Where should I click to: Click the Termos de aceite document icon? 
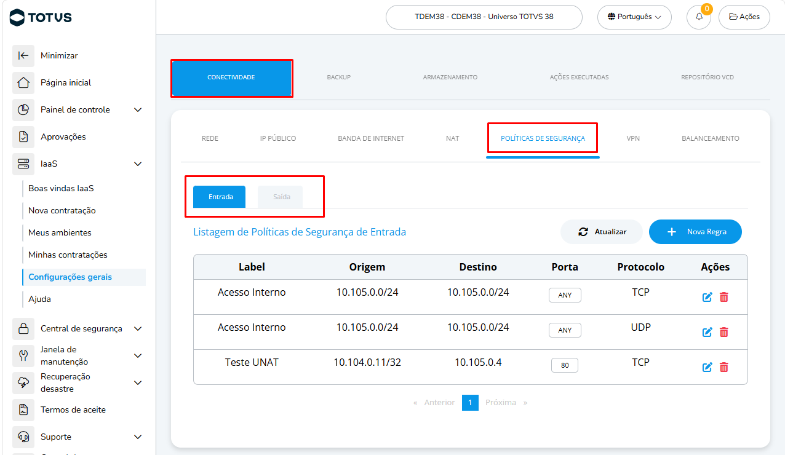[23, 410]
